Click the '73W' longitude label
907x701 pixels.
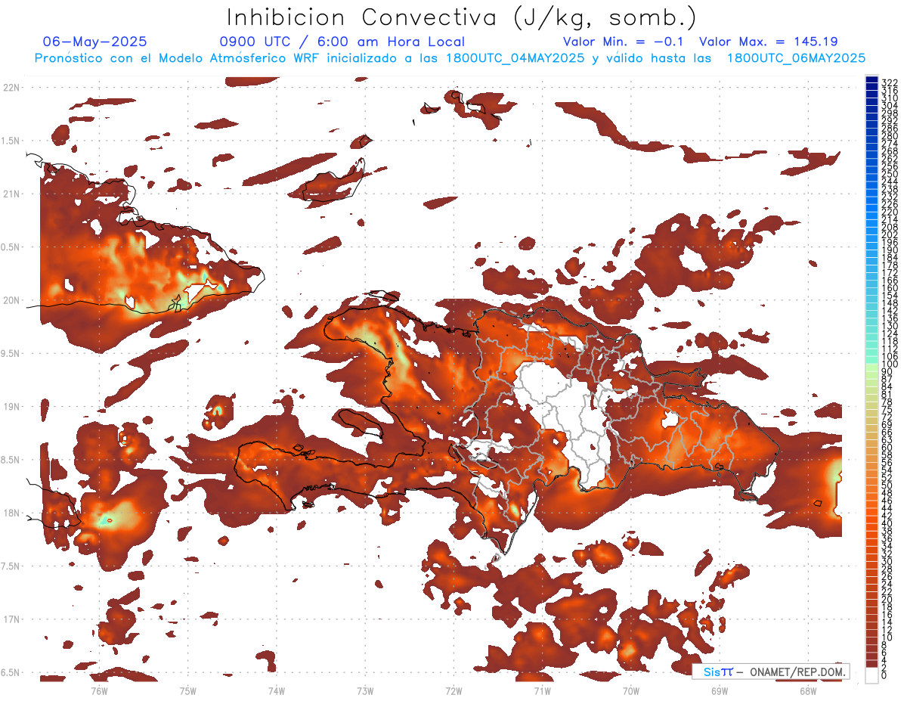click(x=365, y=690)
